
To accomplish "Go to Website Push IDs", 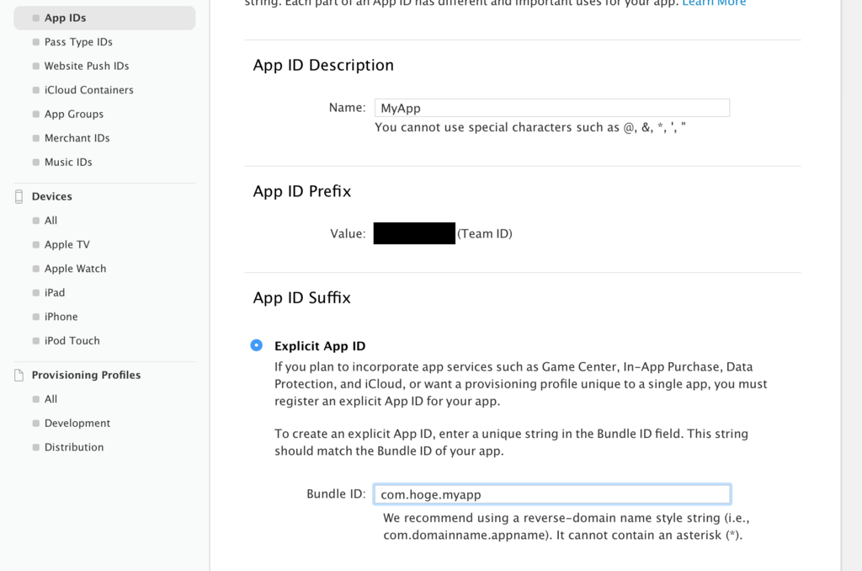I will (87, 66).
